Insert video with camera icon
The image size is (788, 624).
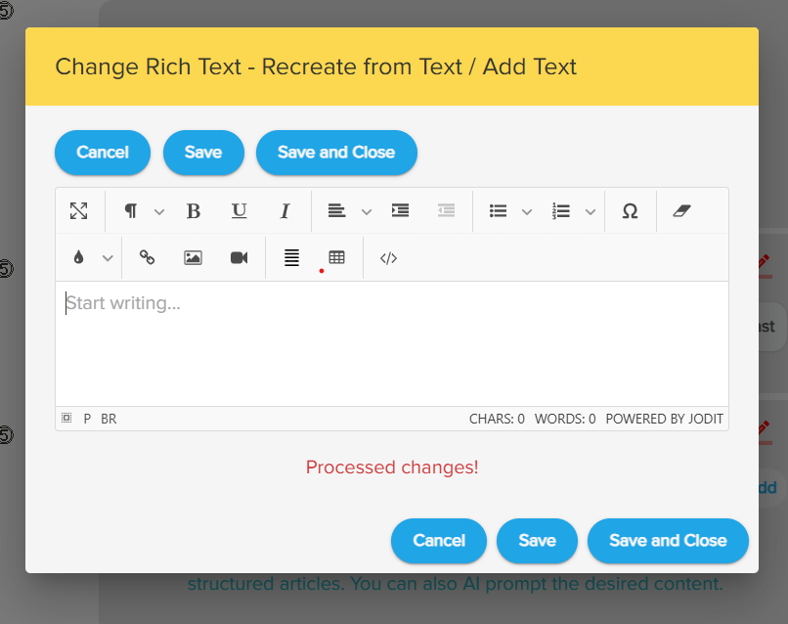click(239, 258)
